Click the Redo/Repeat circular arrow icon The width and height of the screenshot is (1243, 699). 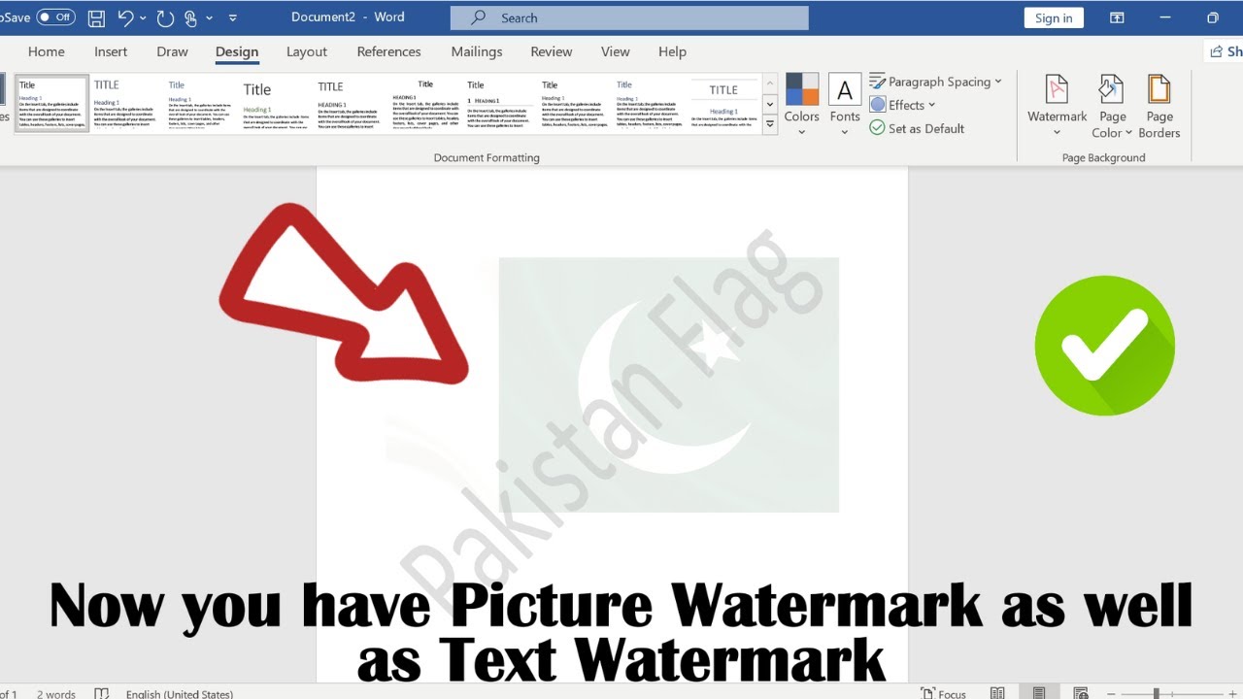[165, 17]
